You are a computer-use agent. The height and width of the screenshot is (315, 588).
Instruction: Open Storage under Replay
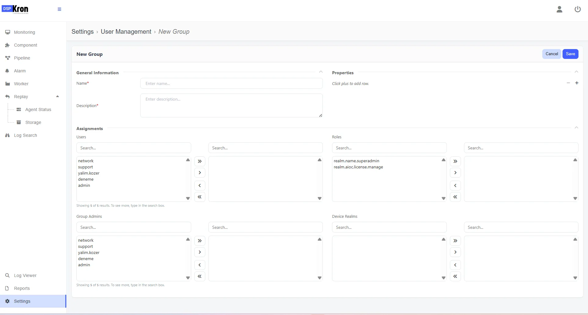[x=33, y=122]
